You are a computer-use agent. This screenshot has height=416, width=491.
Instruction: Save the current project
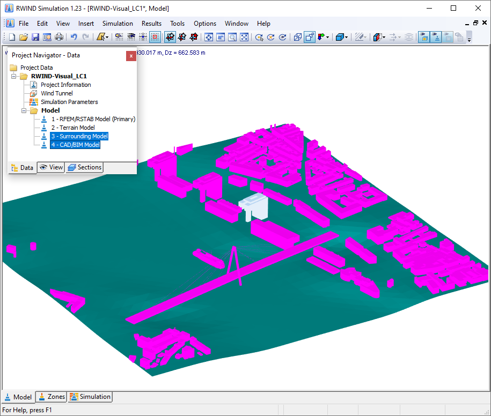[x=35, y=36]
